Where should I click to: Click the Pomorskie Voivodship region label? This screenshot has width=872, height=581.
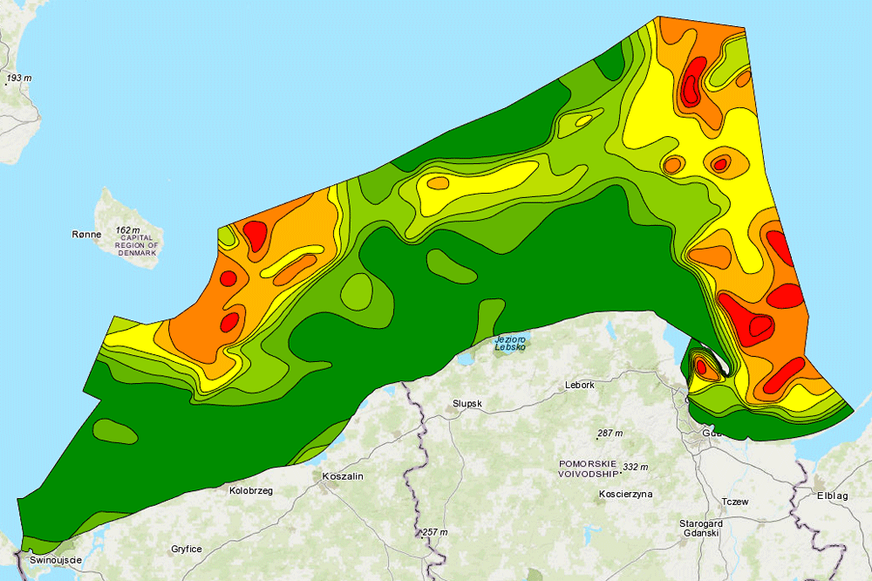point(588,468)
